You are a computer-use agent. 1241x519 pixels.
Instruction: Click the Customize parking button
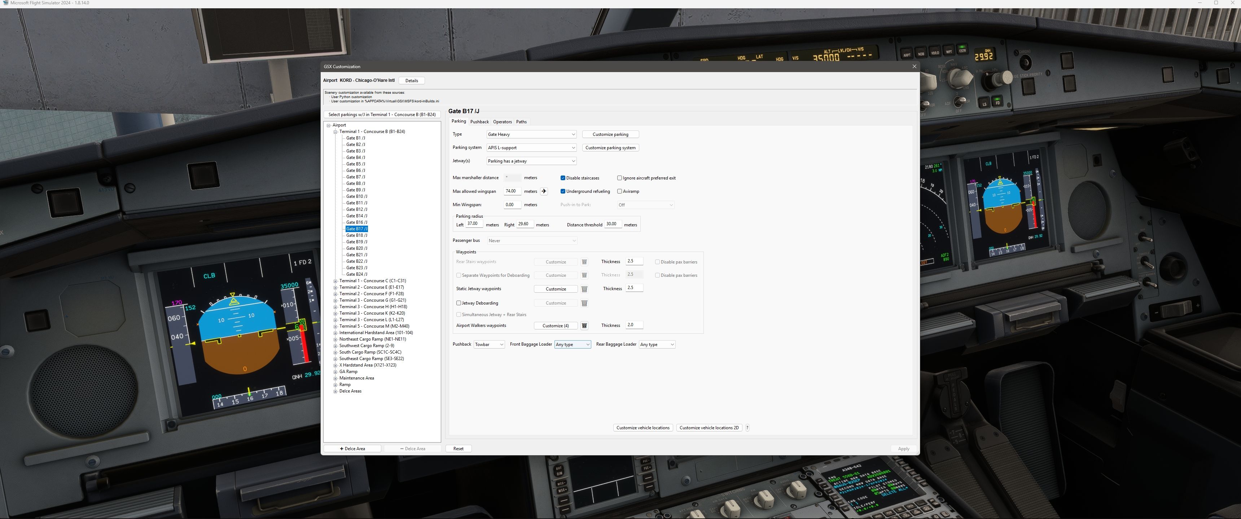[x=610, y=134]
